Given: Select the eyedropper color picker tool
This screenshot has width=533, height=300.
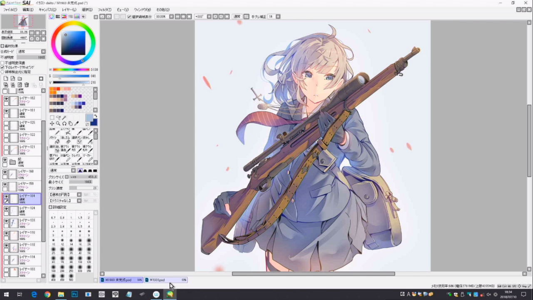Looking at the screenshot, I should (77, 124).
